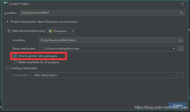Click the D:\Anaconda\python.exe interpreter text
190x112 pixels.
(62, 49)
